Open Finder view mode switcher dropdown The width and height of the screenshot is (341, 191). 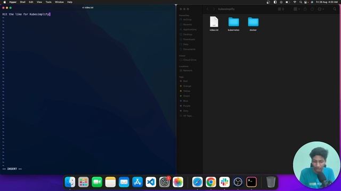point(281,9)
